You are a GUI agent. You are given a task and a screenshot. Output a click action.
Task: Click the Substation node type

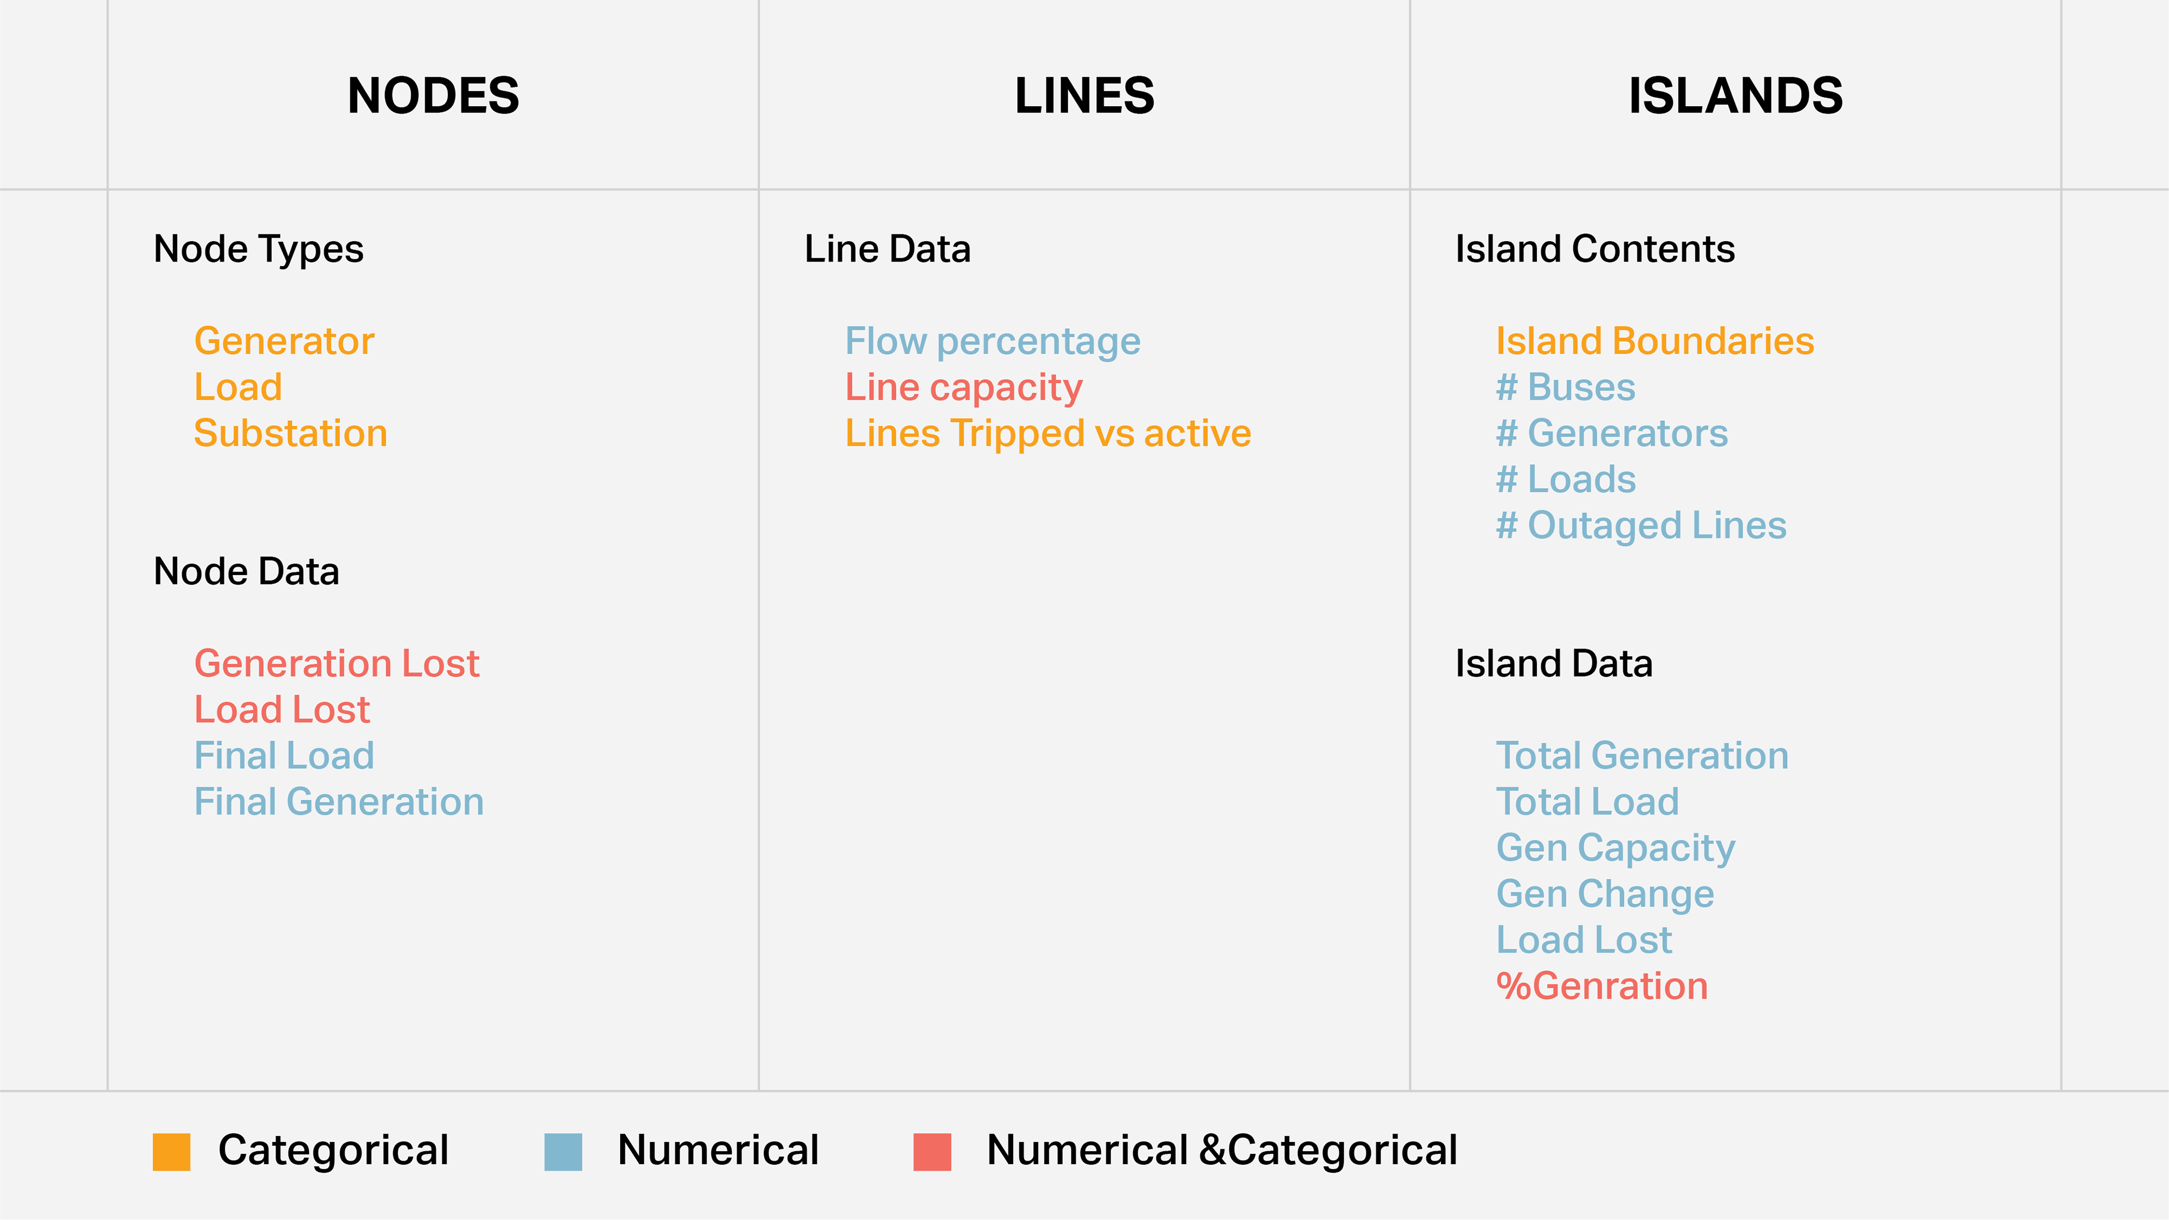pyautogui.click(x=290, y=434)
